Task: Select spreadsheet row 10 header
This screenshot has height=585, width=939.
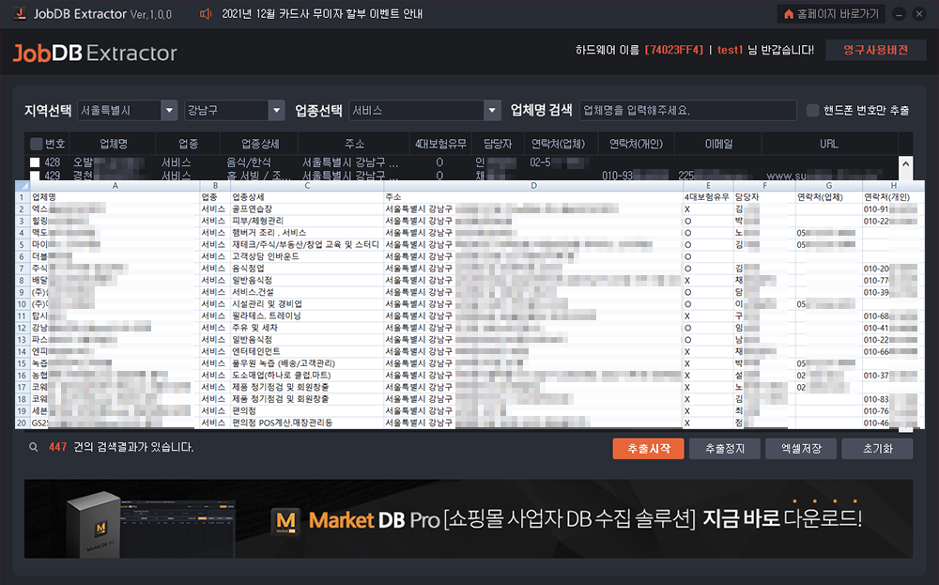Action: (23, 304)
